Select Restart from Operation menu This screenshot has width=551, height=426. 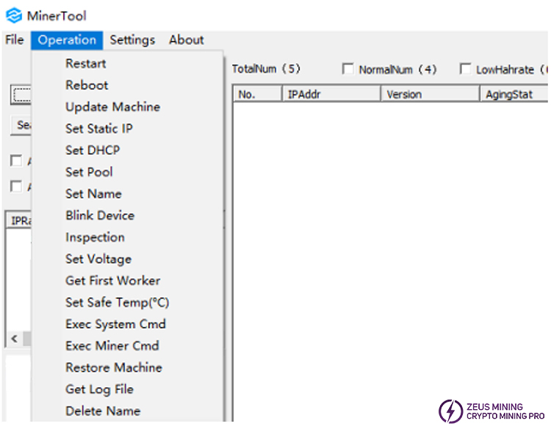point(85,64)
